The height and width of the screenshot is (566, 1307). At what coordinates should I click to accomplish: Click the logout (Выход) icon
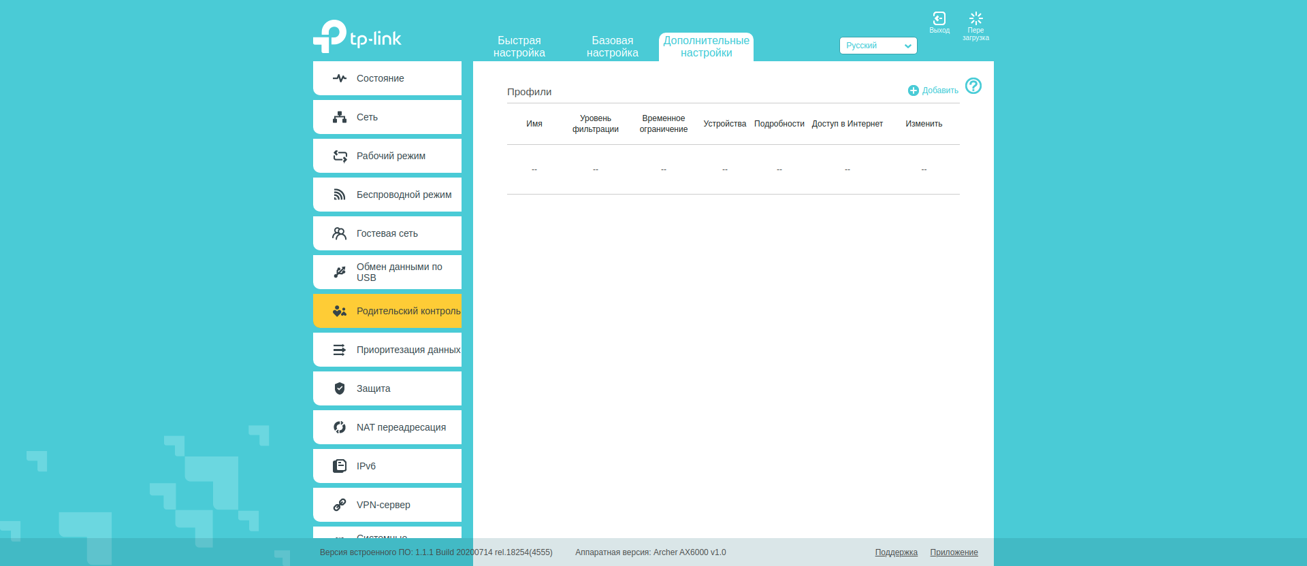pyautogui.click(x=939, y=19)
